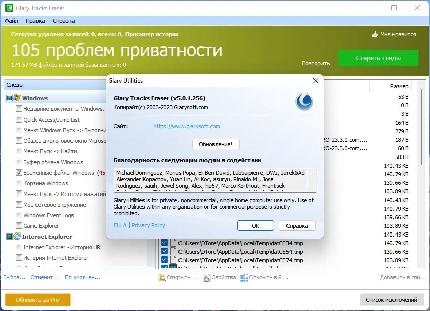Click the file icon for datCE34.tmp
Screen dimensions: 430x311
pyautogui.click(x=173, y=243)
